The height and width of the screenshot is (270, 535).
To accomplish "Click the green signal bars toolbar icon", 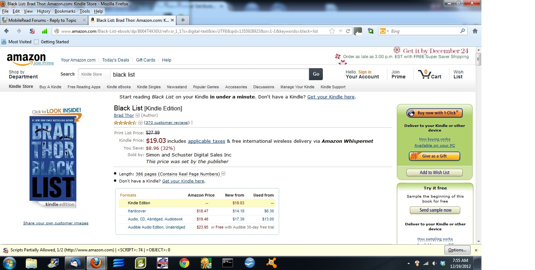I will point(44,31).
